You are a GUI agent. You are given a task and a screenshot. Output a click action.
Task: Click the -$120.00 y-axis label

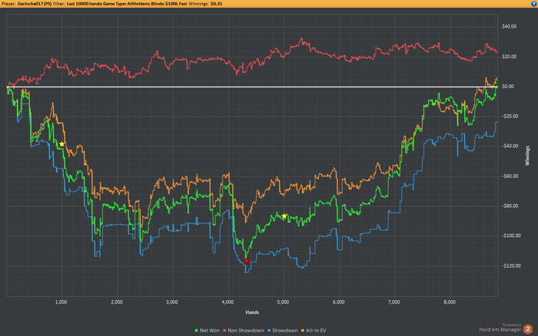tap(511, 266)
